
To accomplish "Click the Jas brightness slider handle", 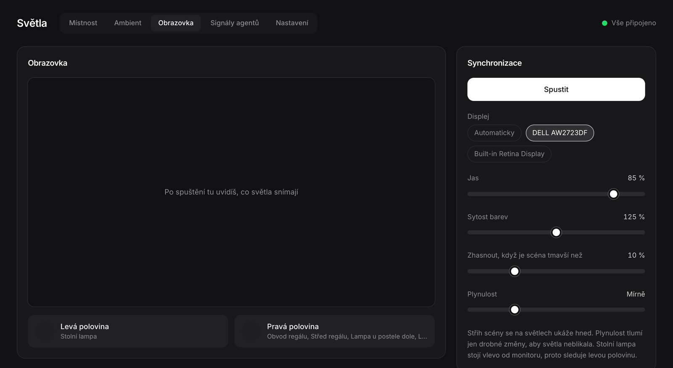I will 614,194.
